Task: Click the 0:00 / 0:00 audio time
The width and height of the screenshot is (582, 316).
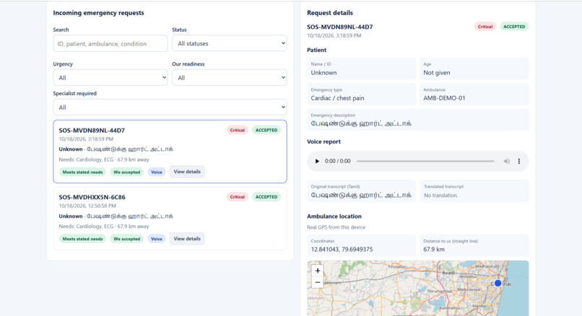Action: [x=337, y=162]
